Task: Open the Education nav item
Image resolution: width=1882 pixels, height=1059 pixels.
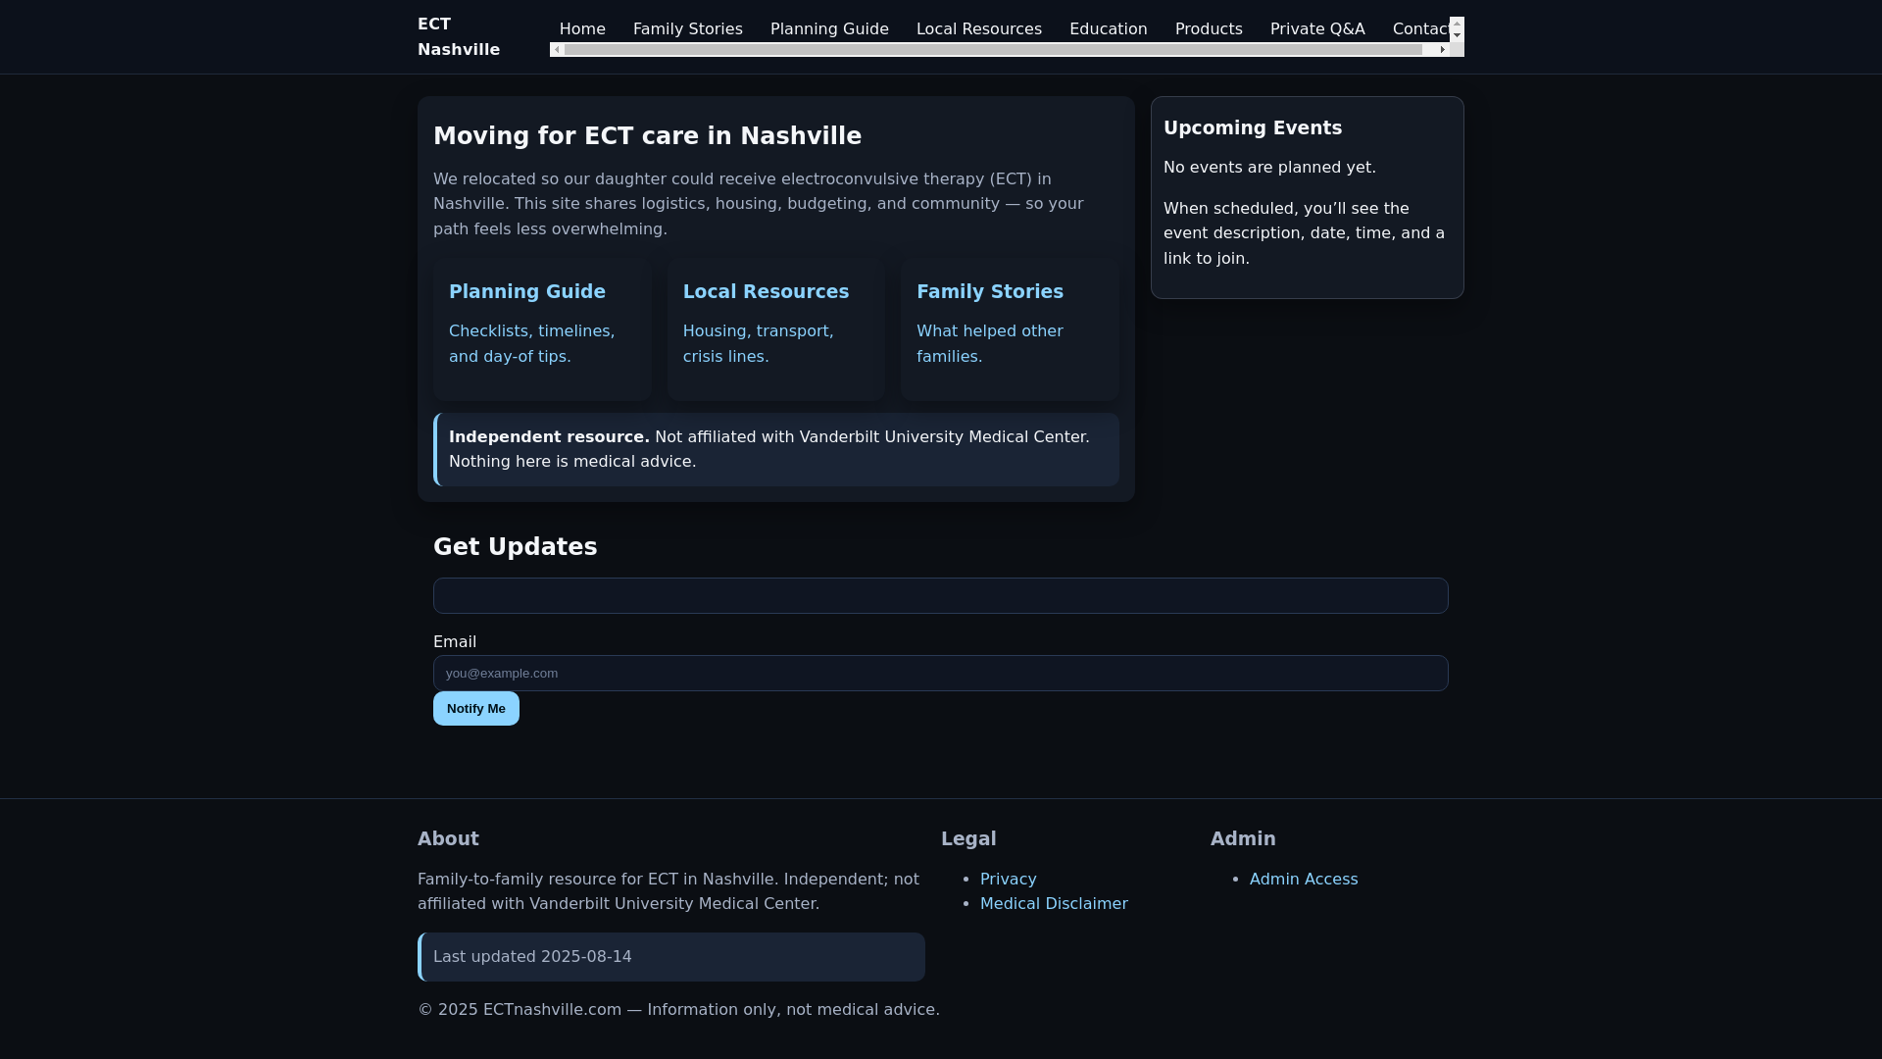Action: pyautogui.click(x=1109, y=29)
